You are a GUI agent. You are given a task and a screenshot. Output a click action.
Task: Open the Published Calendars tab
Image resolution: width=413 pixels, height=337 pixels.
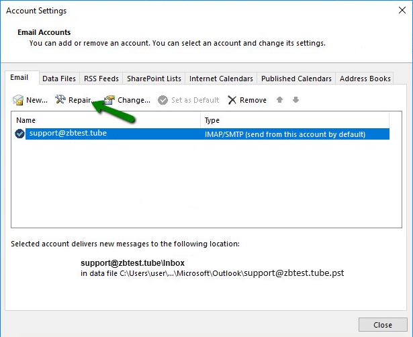296,79
